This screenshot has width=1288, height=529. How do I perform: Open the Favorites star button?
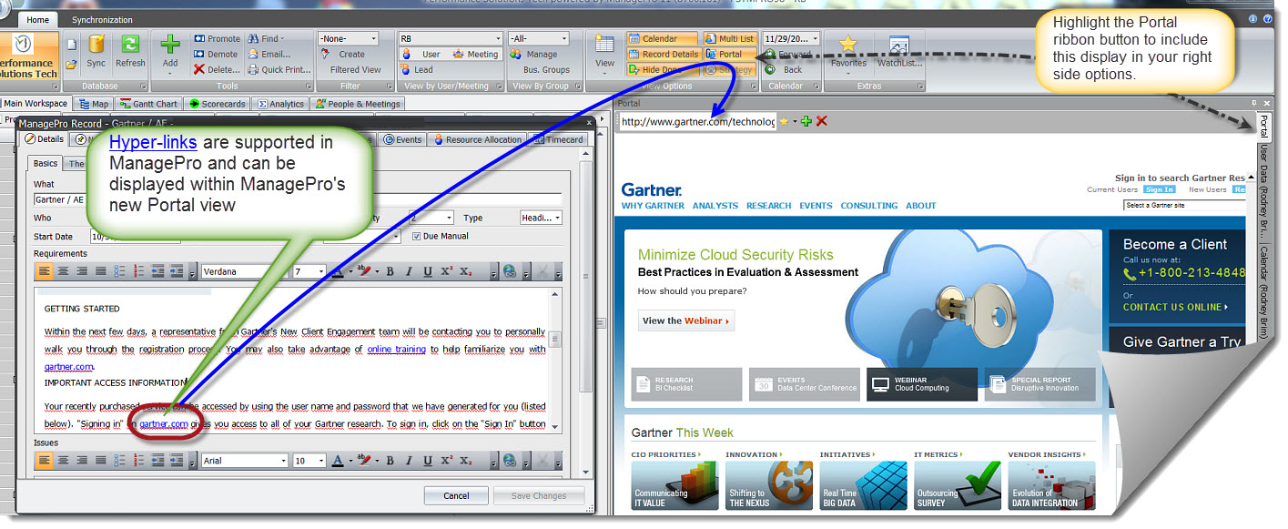pyautogui.click(x=848, y=53)
